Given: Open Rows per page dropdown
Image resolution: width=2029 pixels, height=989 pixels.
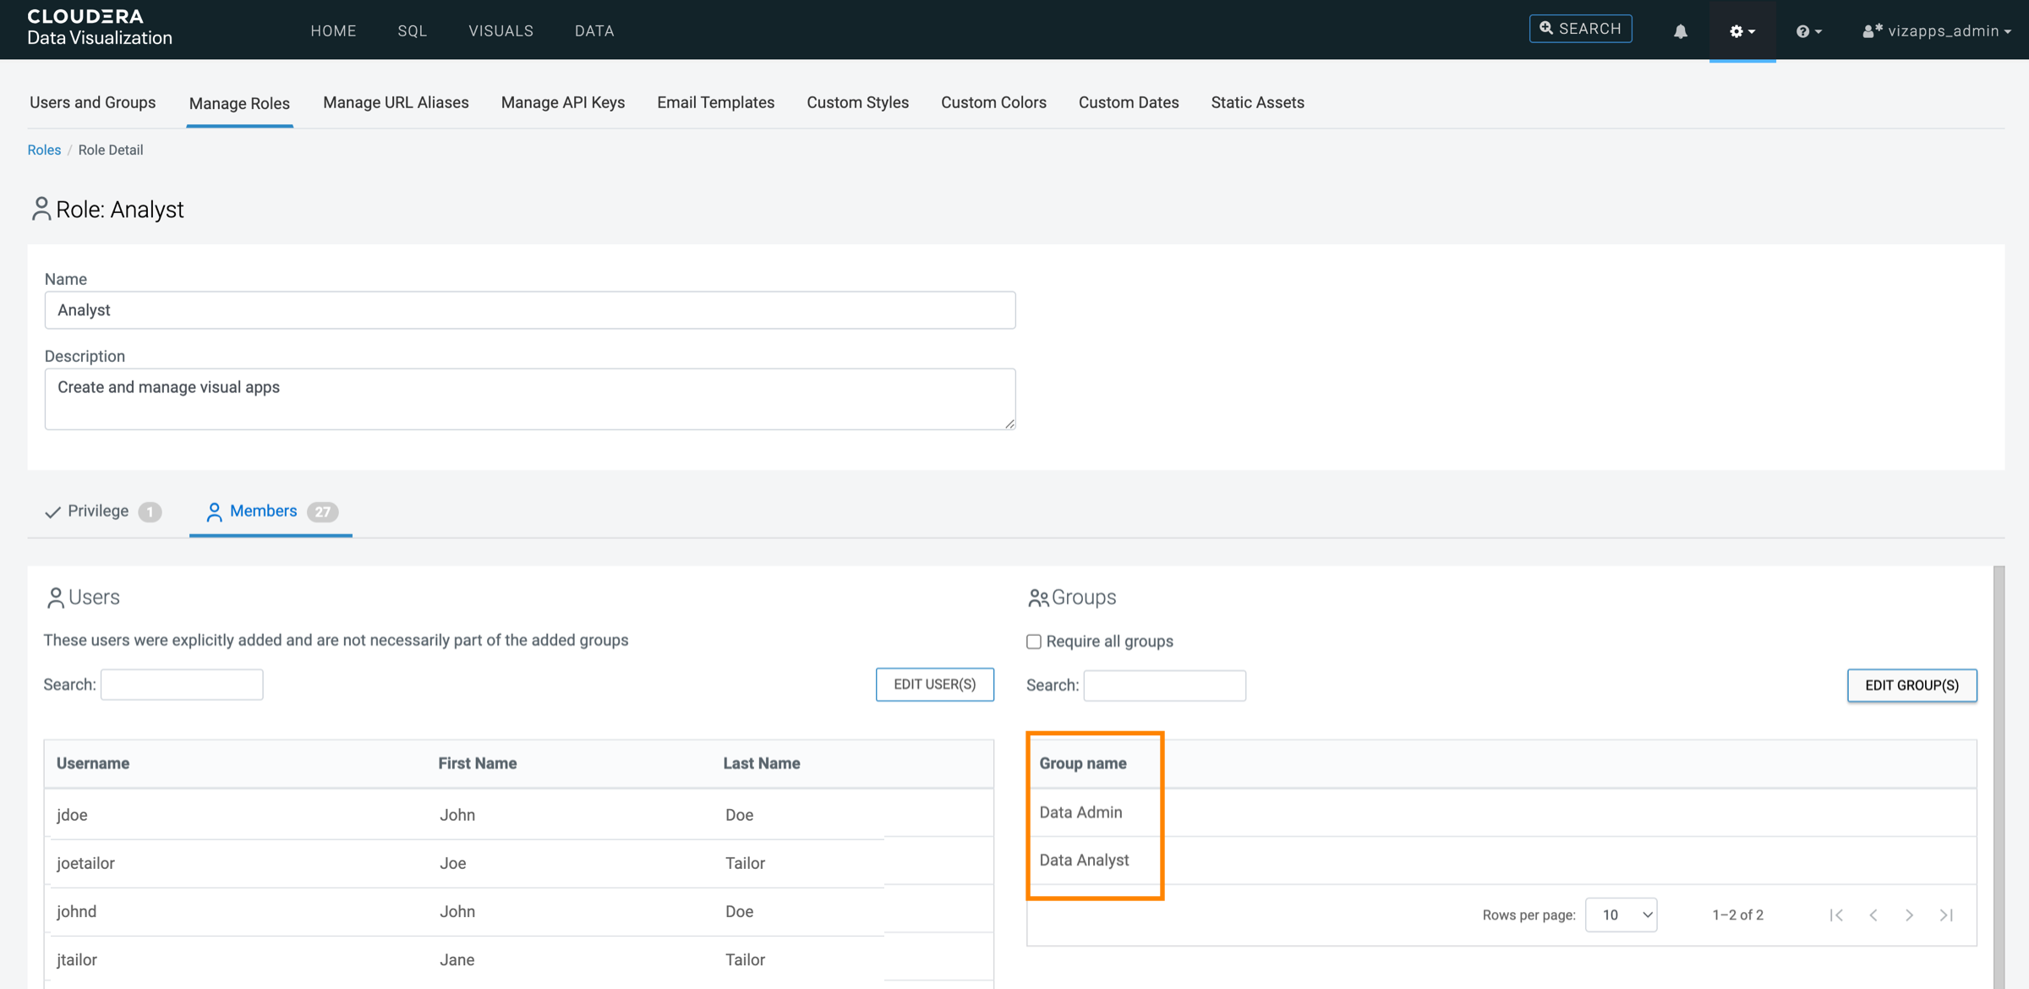Looking at the screenshot, I should point(1621,915).
